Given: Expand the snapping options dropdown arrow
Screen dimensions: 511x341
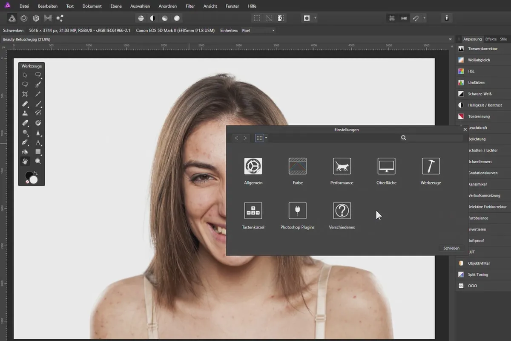Looking at the screenshot, I should pyautogui.click(x=424, y=18).
